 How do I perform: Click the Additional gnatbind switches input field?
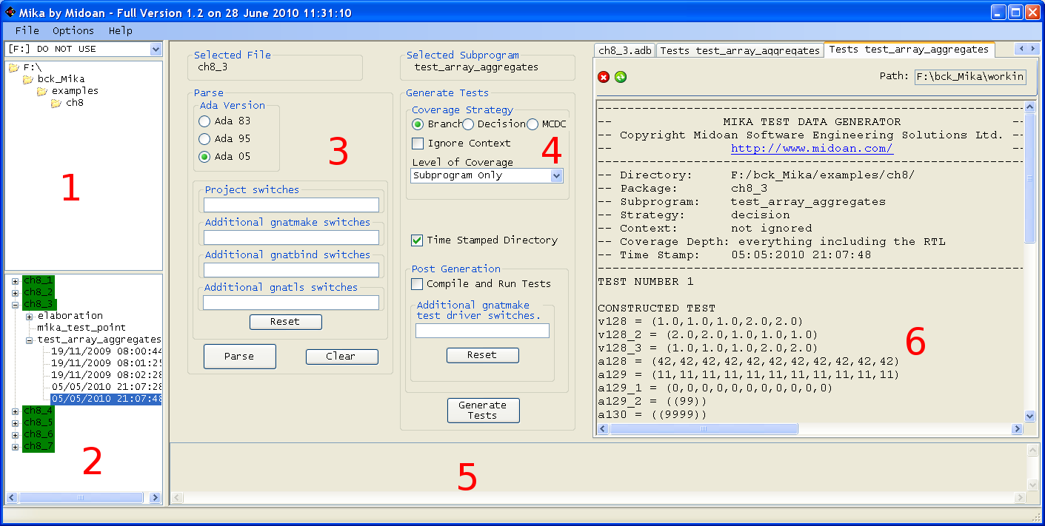click(291, 270)
